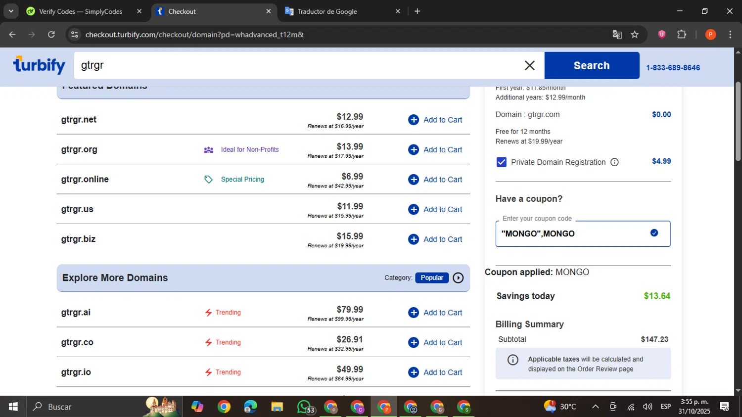
Task: Add gtrgr.io to cart
Action: pyautogui.click(x=435, y=372)
